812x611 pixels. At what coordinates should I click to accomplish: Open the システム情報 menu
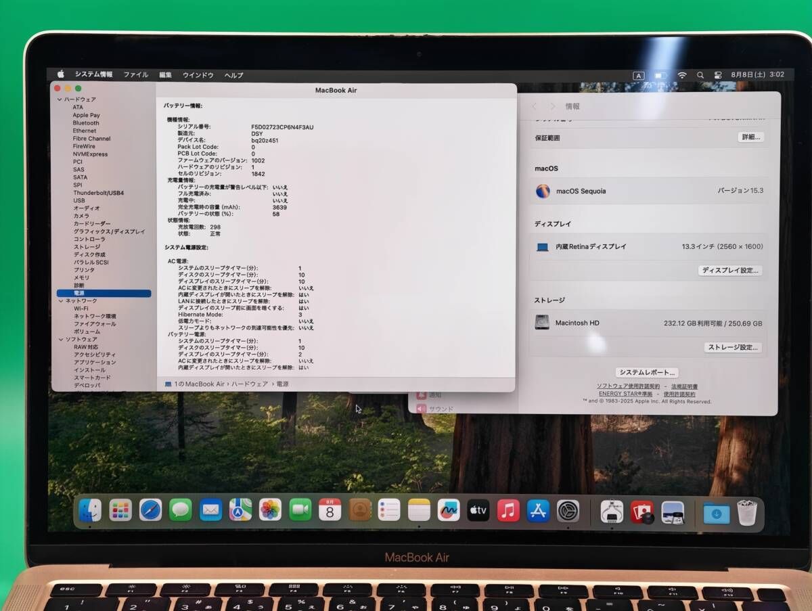pos(94,74)
